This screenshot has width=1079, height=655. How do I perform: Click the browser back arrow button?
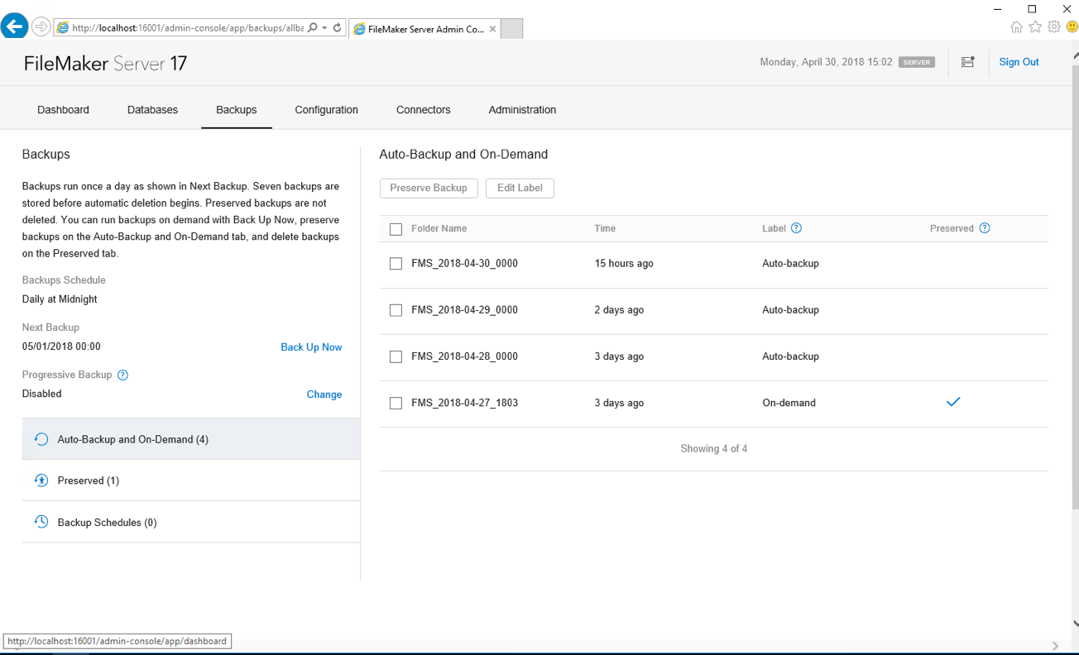click(x=14, y=26)
